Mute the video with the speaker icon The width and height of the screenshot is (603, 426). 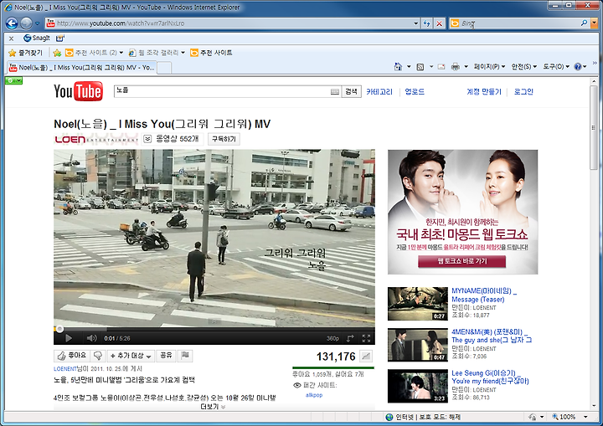(x=91, y=338)
